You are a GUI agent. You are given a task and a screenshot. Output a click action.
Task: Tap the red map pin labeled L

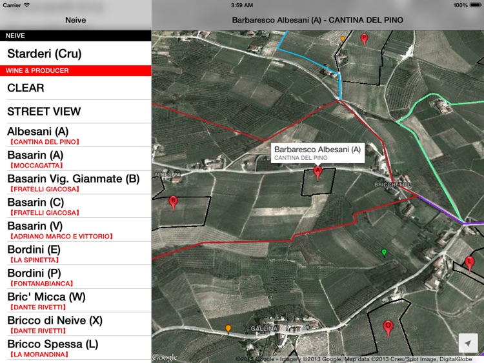click(x=470, y=264)
